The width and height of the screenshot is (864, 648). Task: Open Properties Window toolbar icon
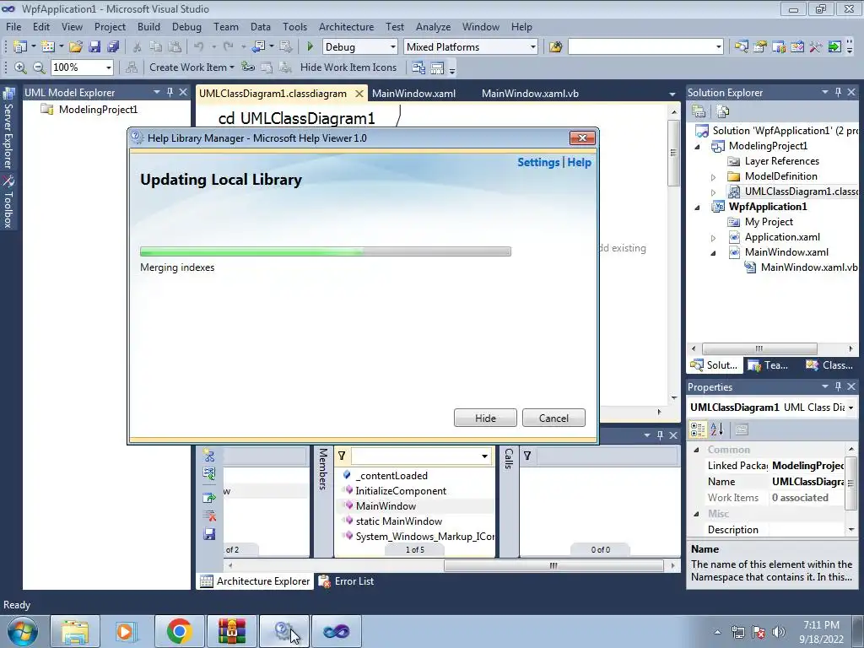[x=760, y=47]
